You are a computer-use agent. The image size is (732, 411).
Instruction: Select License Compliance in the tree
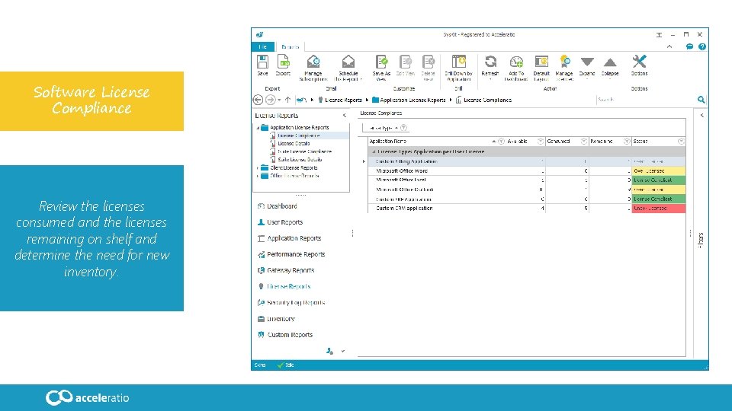point(298,135)
